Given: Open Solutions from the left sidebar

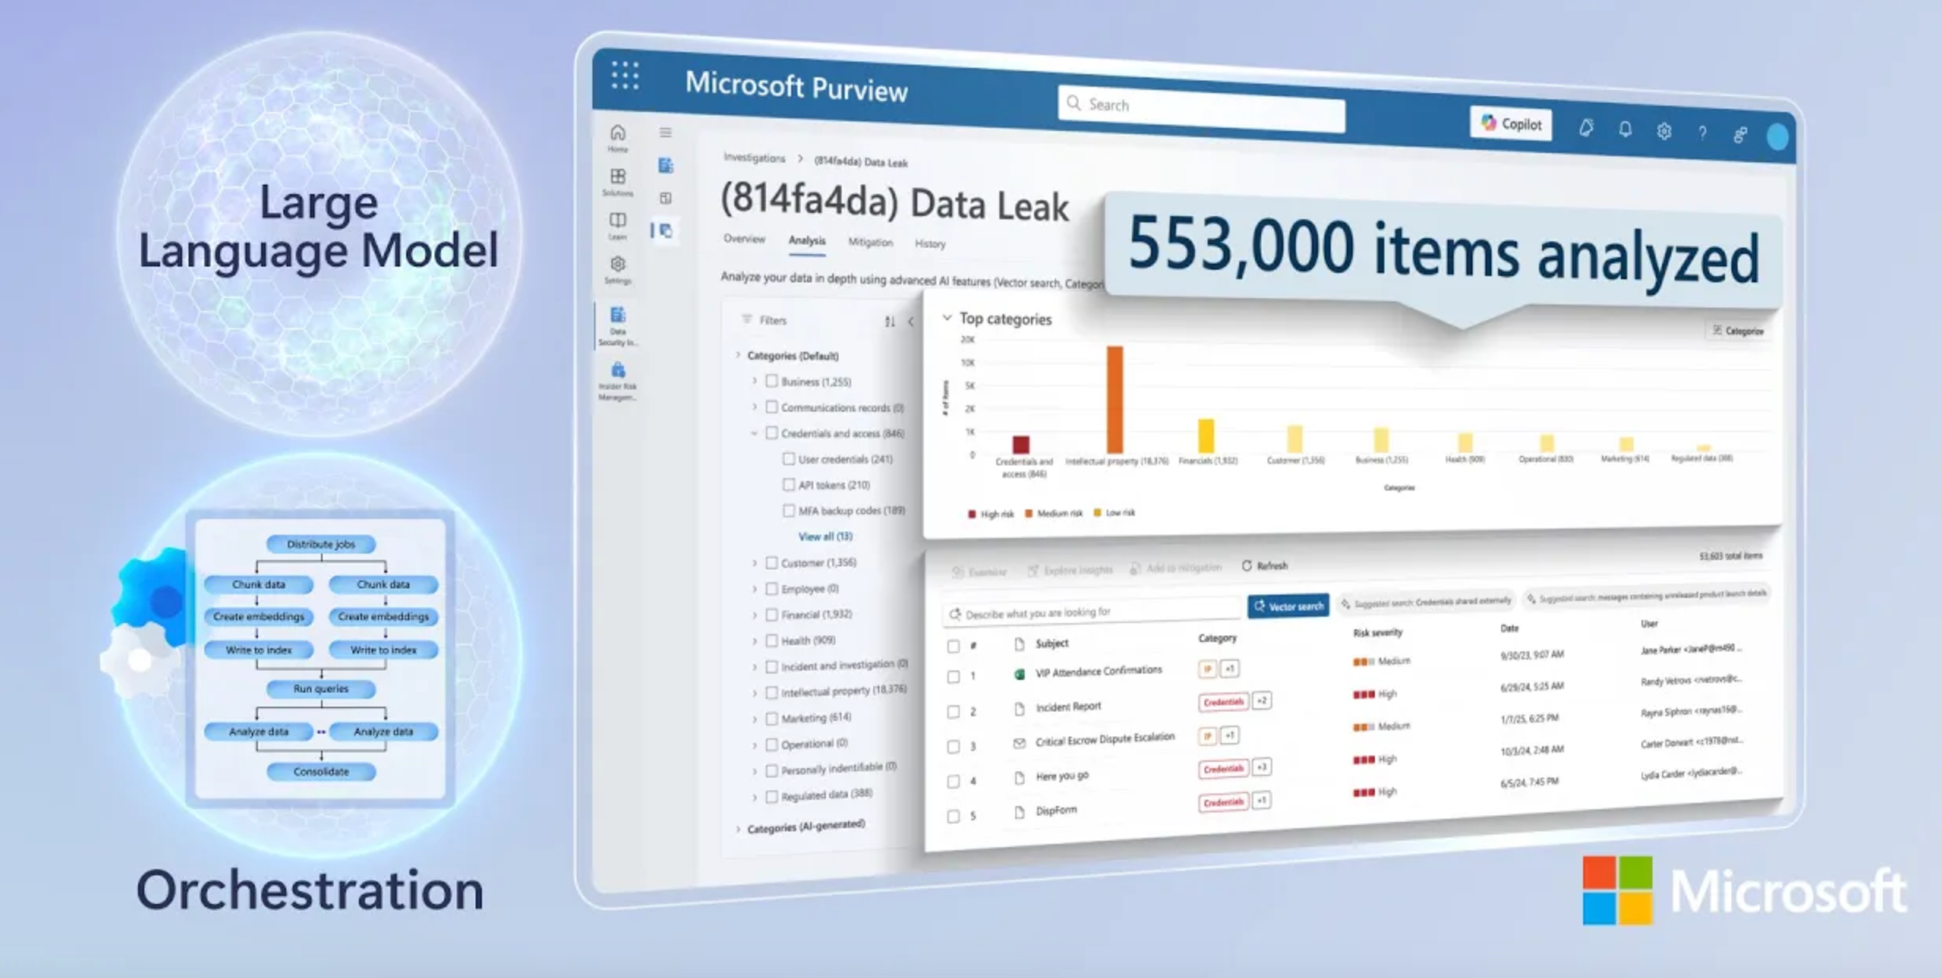Looking at the screenshot, I should [x=618, y=178].
